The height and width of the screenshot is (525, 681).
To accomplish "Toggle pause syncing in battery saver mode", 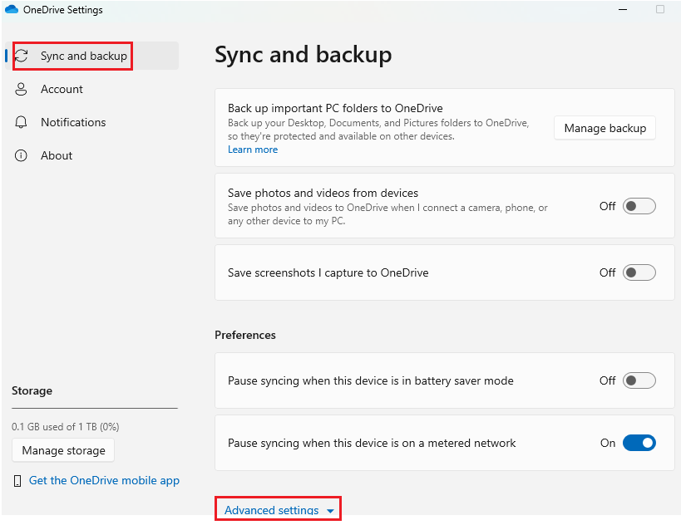I will [639, 380].
